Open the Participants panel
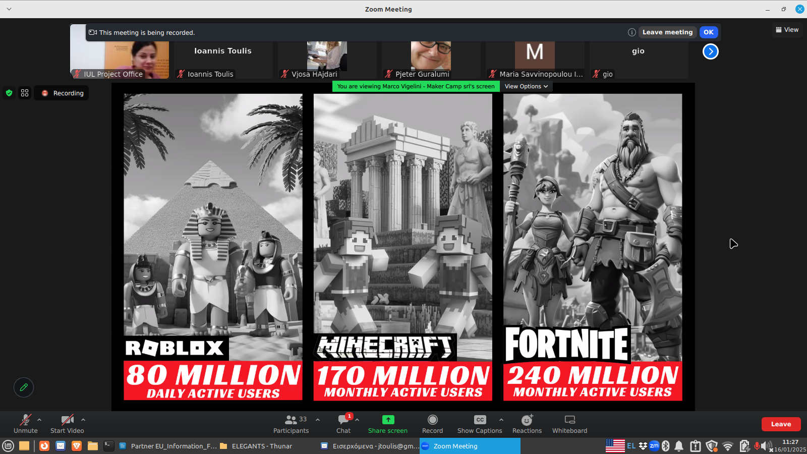The width and height of the screenshot is (807, 454). pyautogui.click(x=291, y=424)
